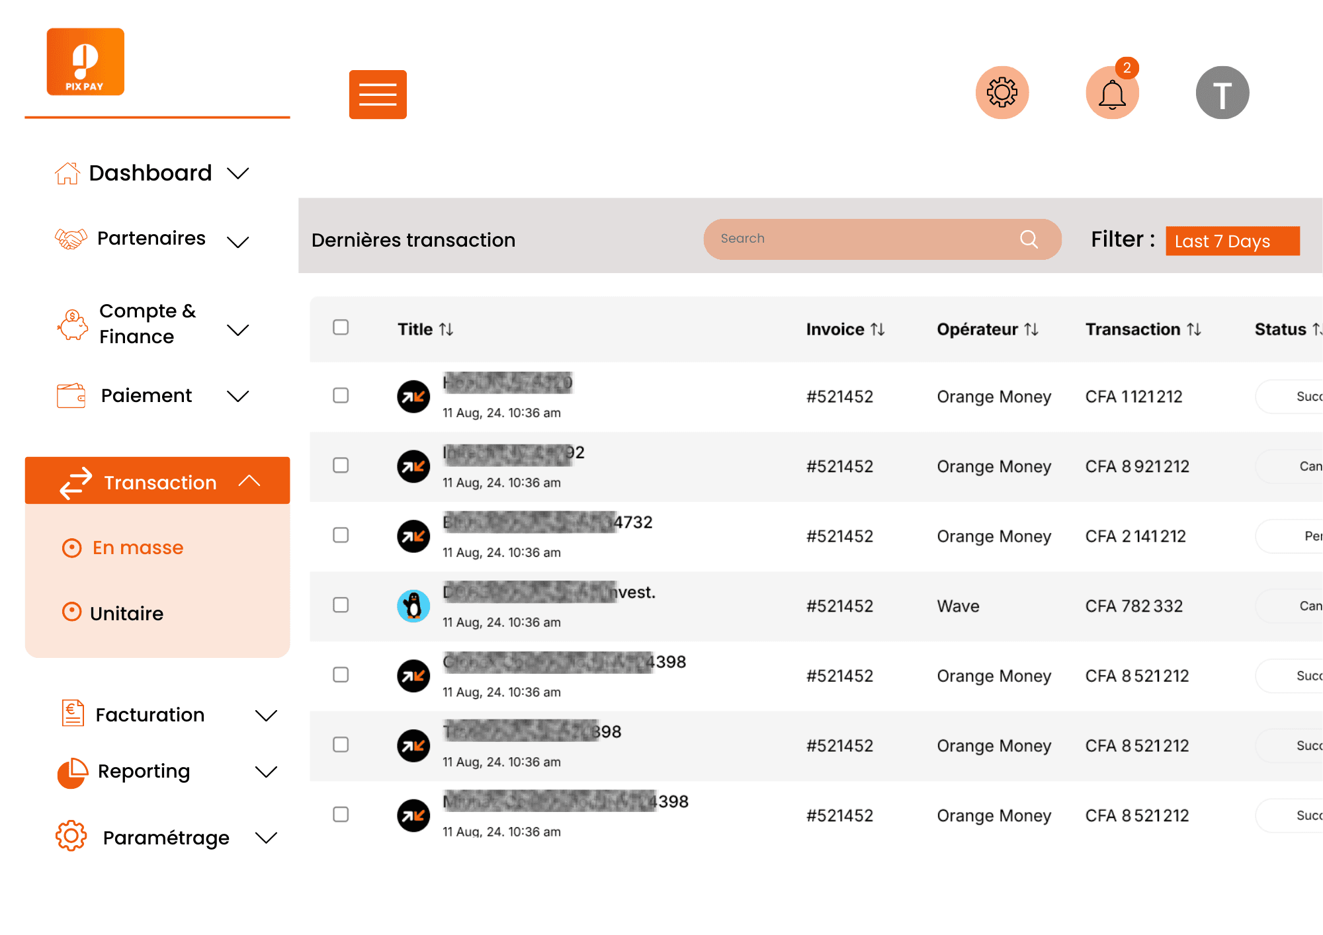Click the Unitaire circle icon
Viewport: 1323px width, 935px height.
tap(71, 612)
